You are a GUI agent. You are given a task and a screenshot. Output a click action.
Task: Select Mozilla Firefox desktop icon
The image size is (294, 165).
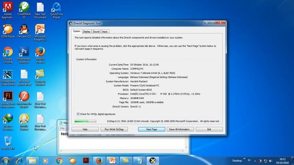[x=40, y=55]
